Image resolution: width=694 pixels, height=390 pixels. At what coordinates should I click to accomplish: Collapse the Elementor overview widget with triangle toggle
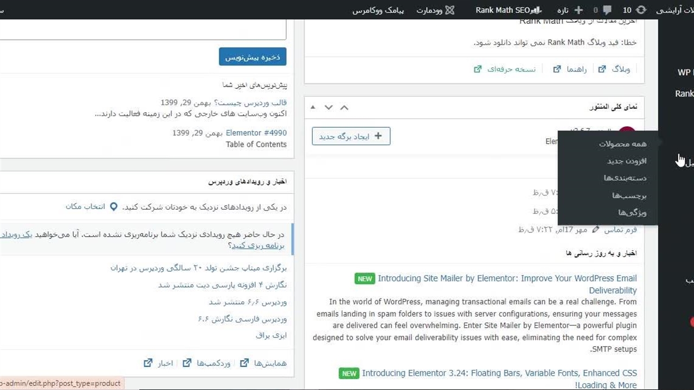pos(313,107)
